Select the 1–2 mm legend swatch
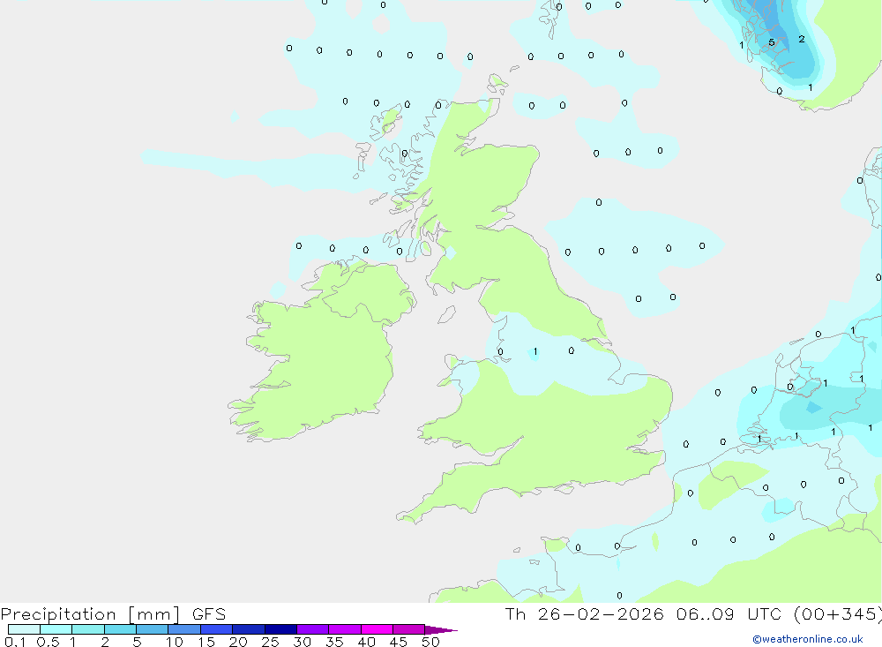The image size is (882, 647). coord(87,629)
